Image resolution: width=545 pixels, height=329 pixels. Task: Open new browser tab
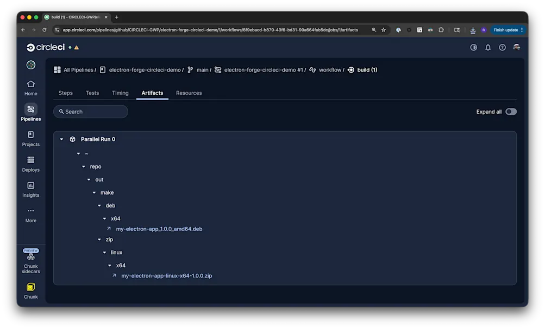(116, 17)
